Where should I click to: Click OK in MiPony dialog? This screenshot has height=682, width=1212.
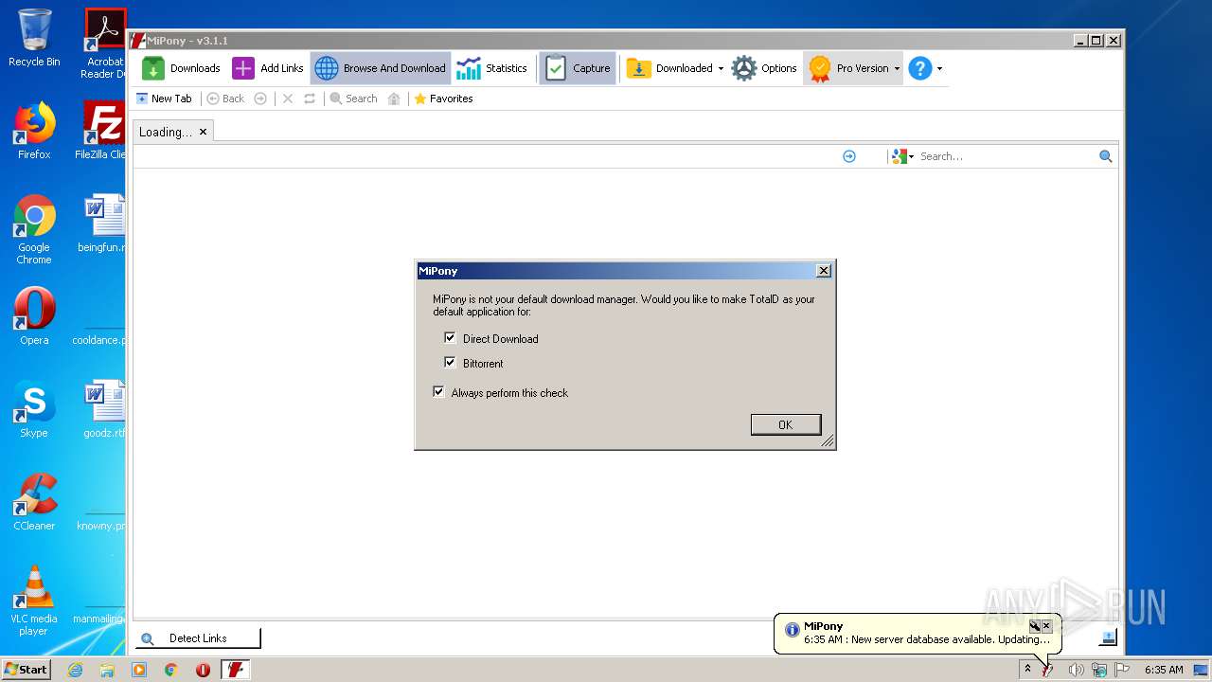pos(786,424)
